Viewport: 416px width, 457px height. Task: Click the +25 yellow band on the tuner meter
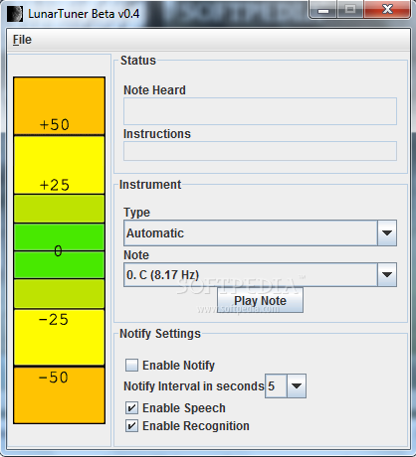[59, 165]
